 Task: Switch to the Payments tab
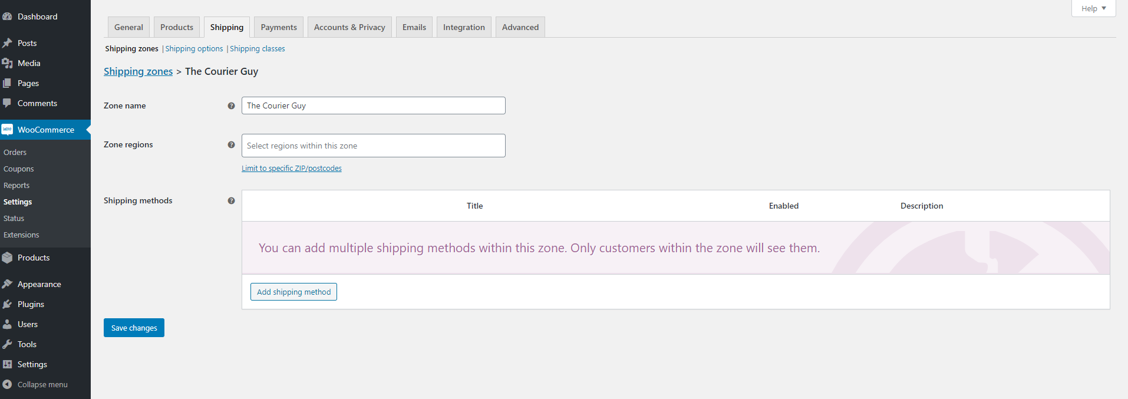279,27
